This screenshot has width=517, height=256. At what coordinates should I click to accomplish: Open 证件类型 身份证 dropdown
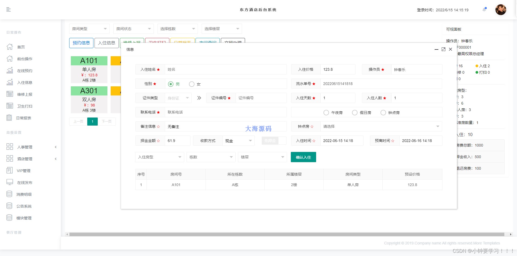tap(178, 98)
